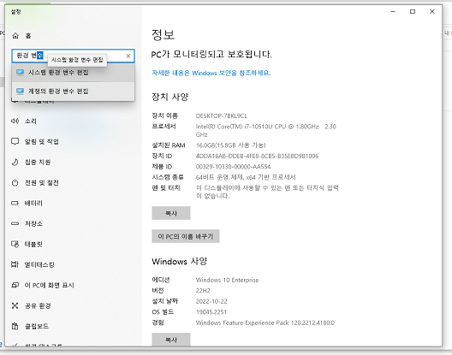Select 시스템 환경 변수 편집 suggestion
Screen dimensions: 452x355
click(74, 73)
